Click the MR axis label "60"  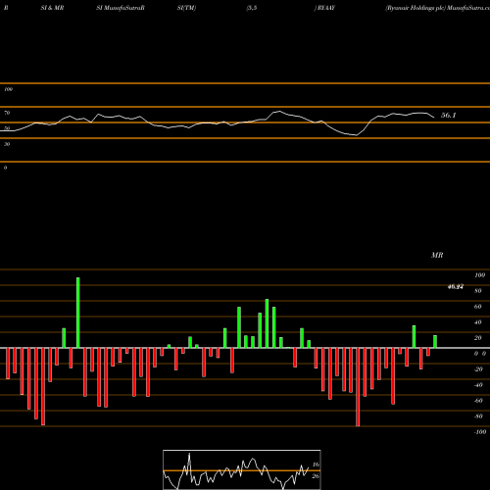[477, 307]
